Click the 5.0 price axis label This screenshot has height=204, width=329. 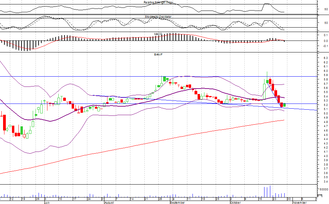[x=326, y=113]
